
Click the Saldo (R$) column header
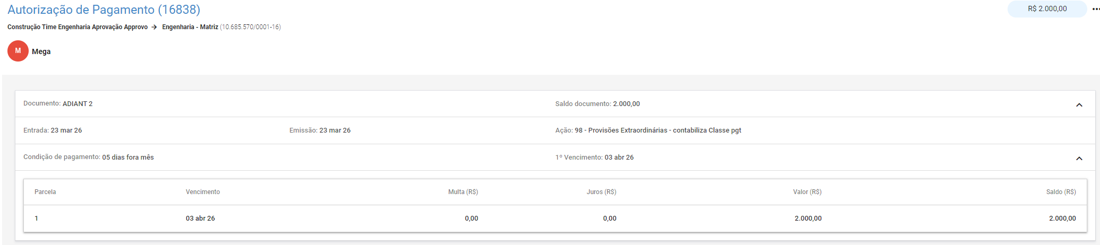point(1061,192)
